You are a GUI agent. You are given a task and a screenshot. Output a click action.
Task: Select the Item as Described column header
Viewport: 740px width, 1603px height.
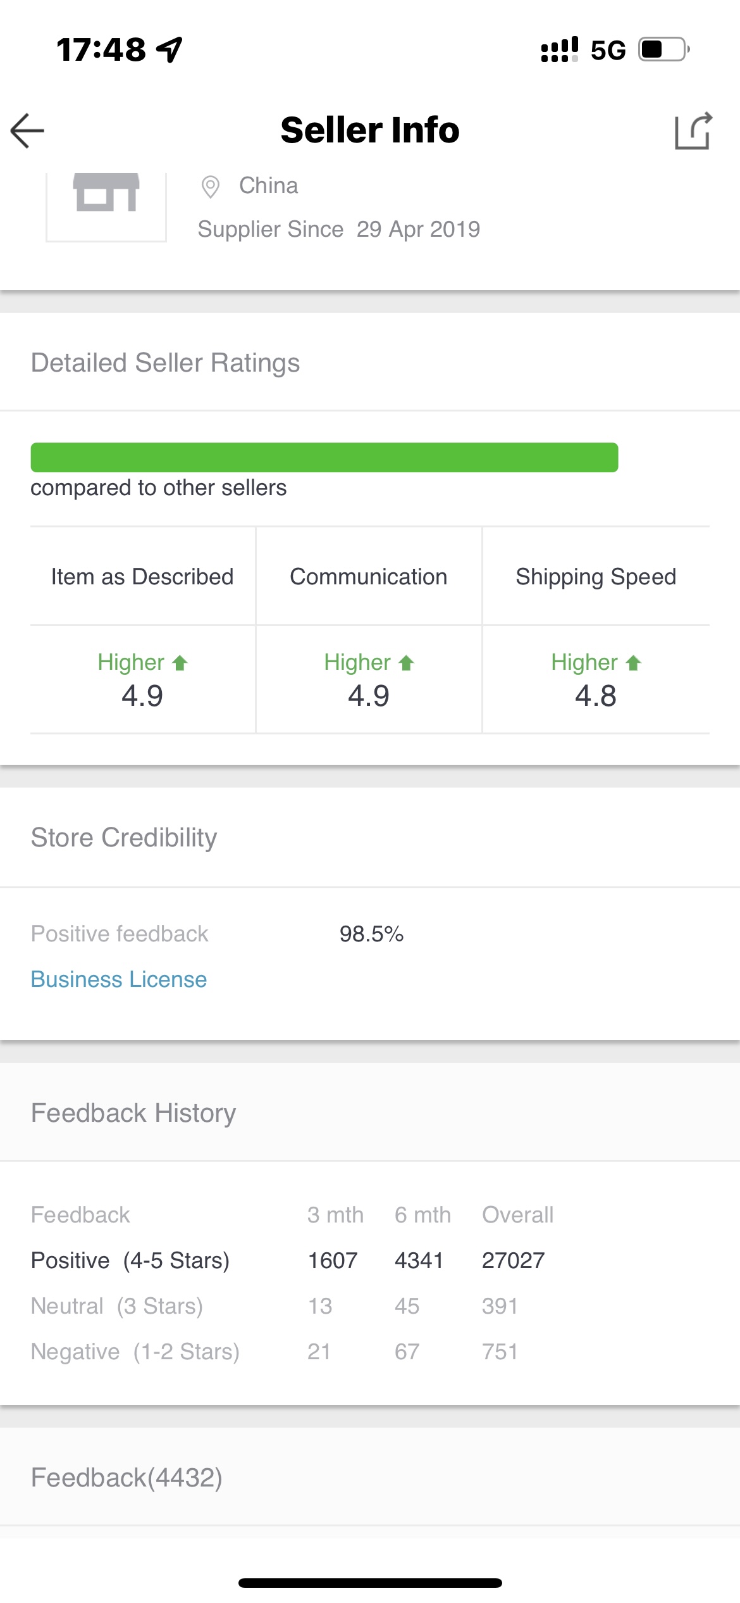click(142, 577)
